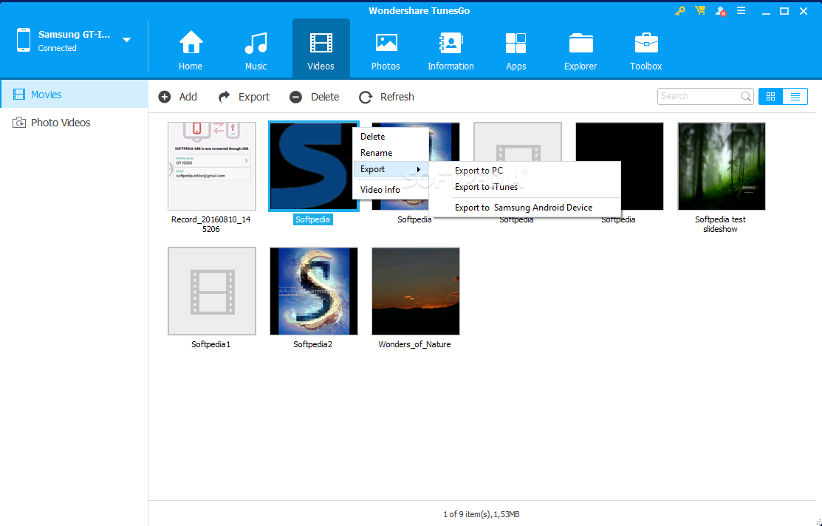
Task: Select the Record_20160810_145206 video thumbnail
Action: point(212,166)
